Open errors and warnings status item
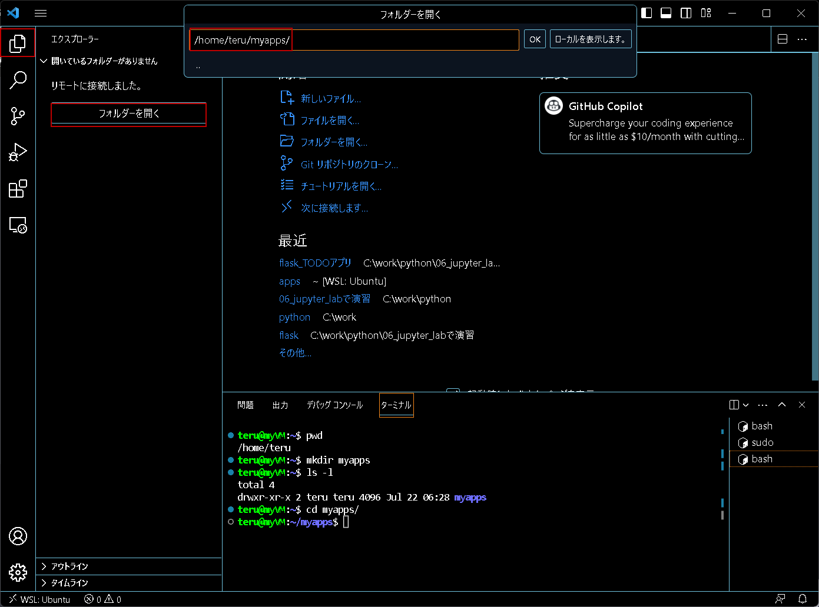This screenshot has width=819, height=607. pyautogui.click(x=102, y=599)
